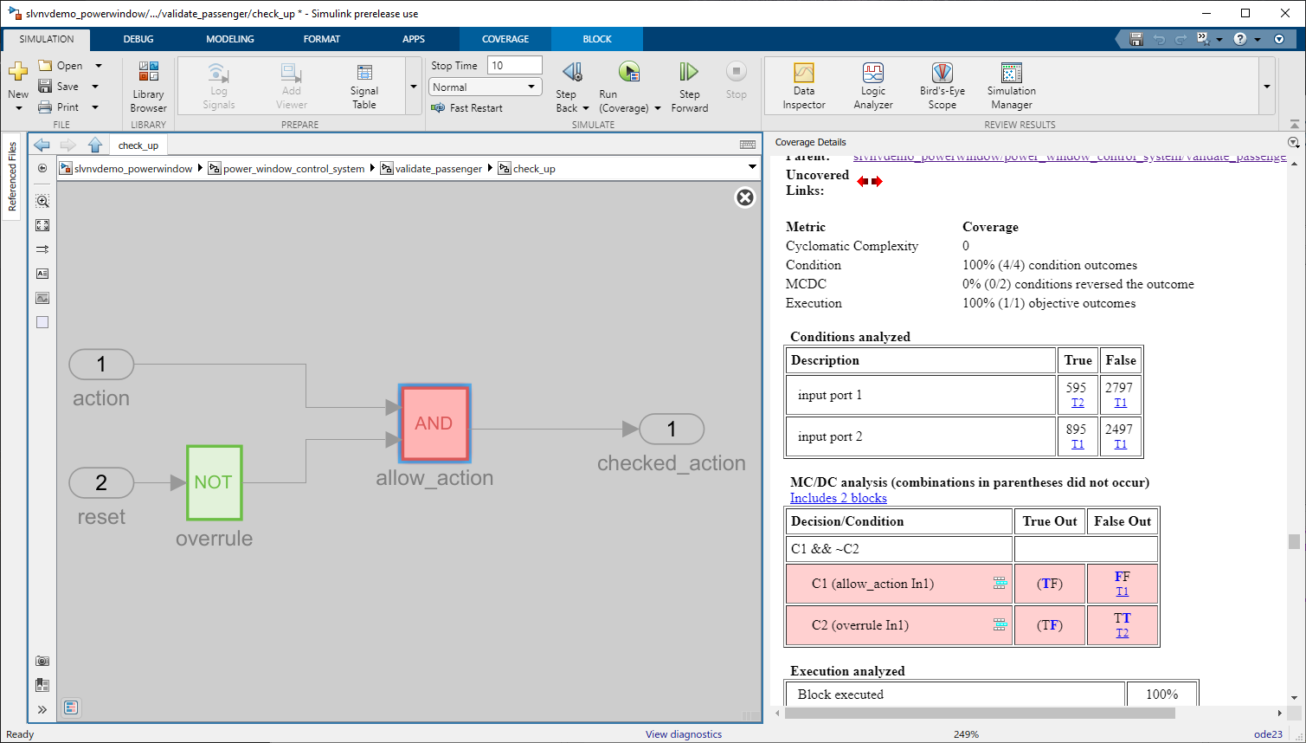The height and width of the screenshot is (743, 1306).
Task: Click the Stop Time input field
Action: tap(515, 66)
